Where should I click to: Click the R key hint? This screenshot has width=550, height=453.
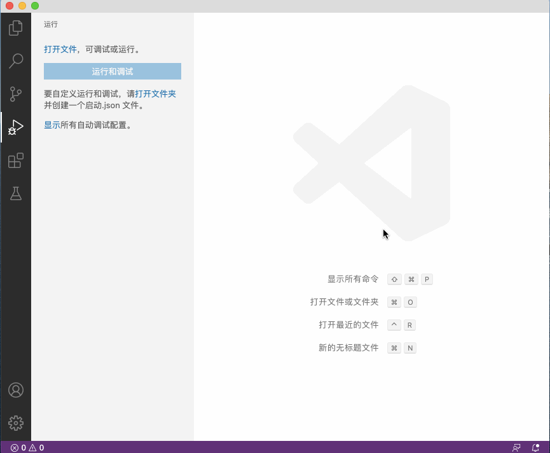click(x=409, y=325)
